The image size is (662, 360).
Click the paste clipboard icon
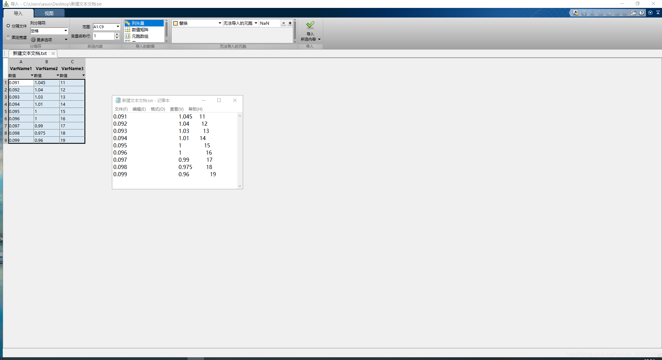pyautogui.click(x=609, y=13)
